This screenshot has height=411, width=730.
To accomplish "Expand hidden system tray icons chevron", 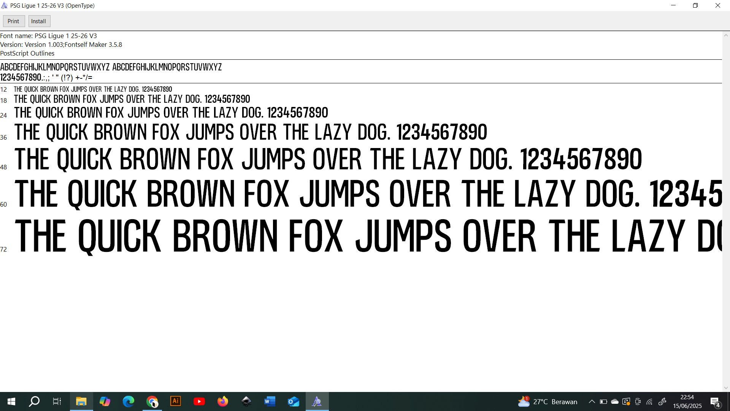I will [x=592, y=401].
